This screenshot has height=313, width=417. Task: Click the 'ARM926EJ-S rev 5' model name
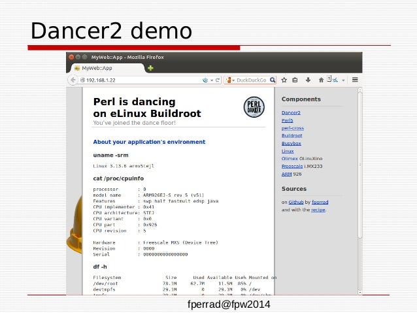coord(166,195)
